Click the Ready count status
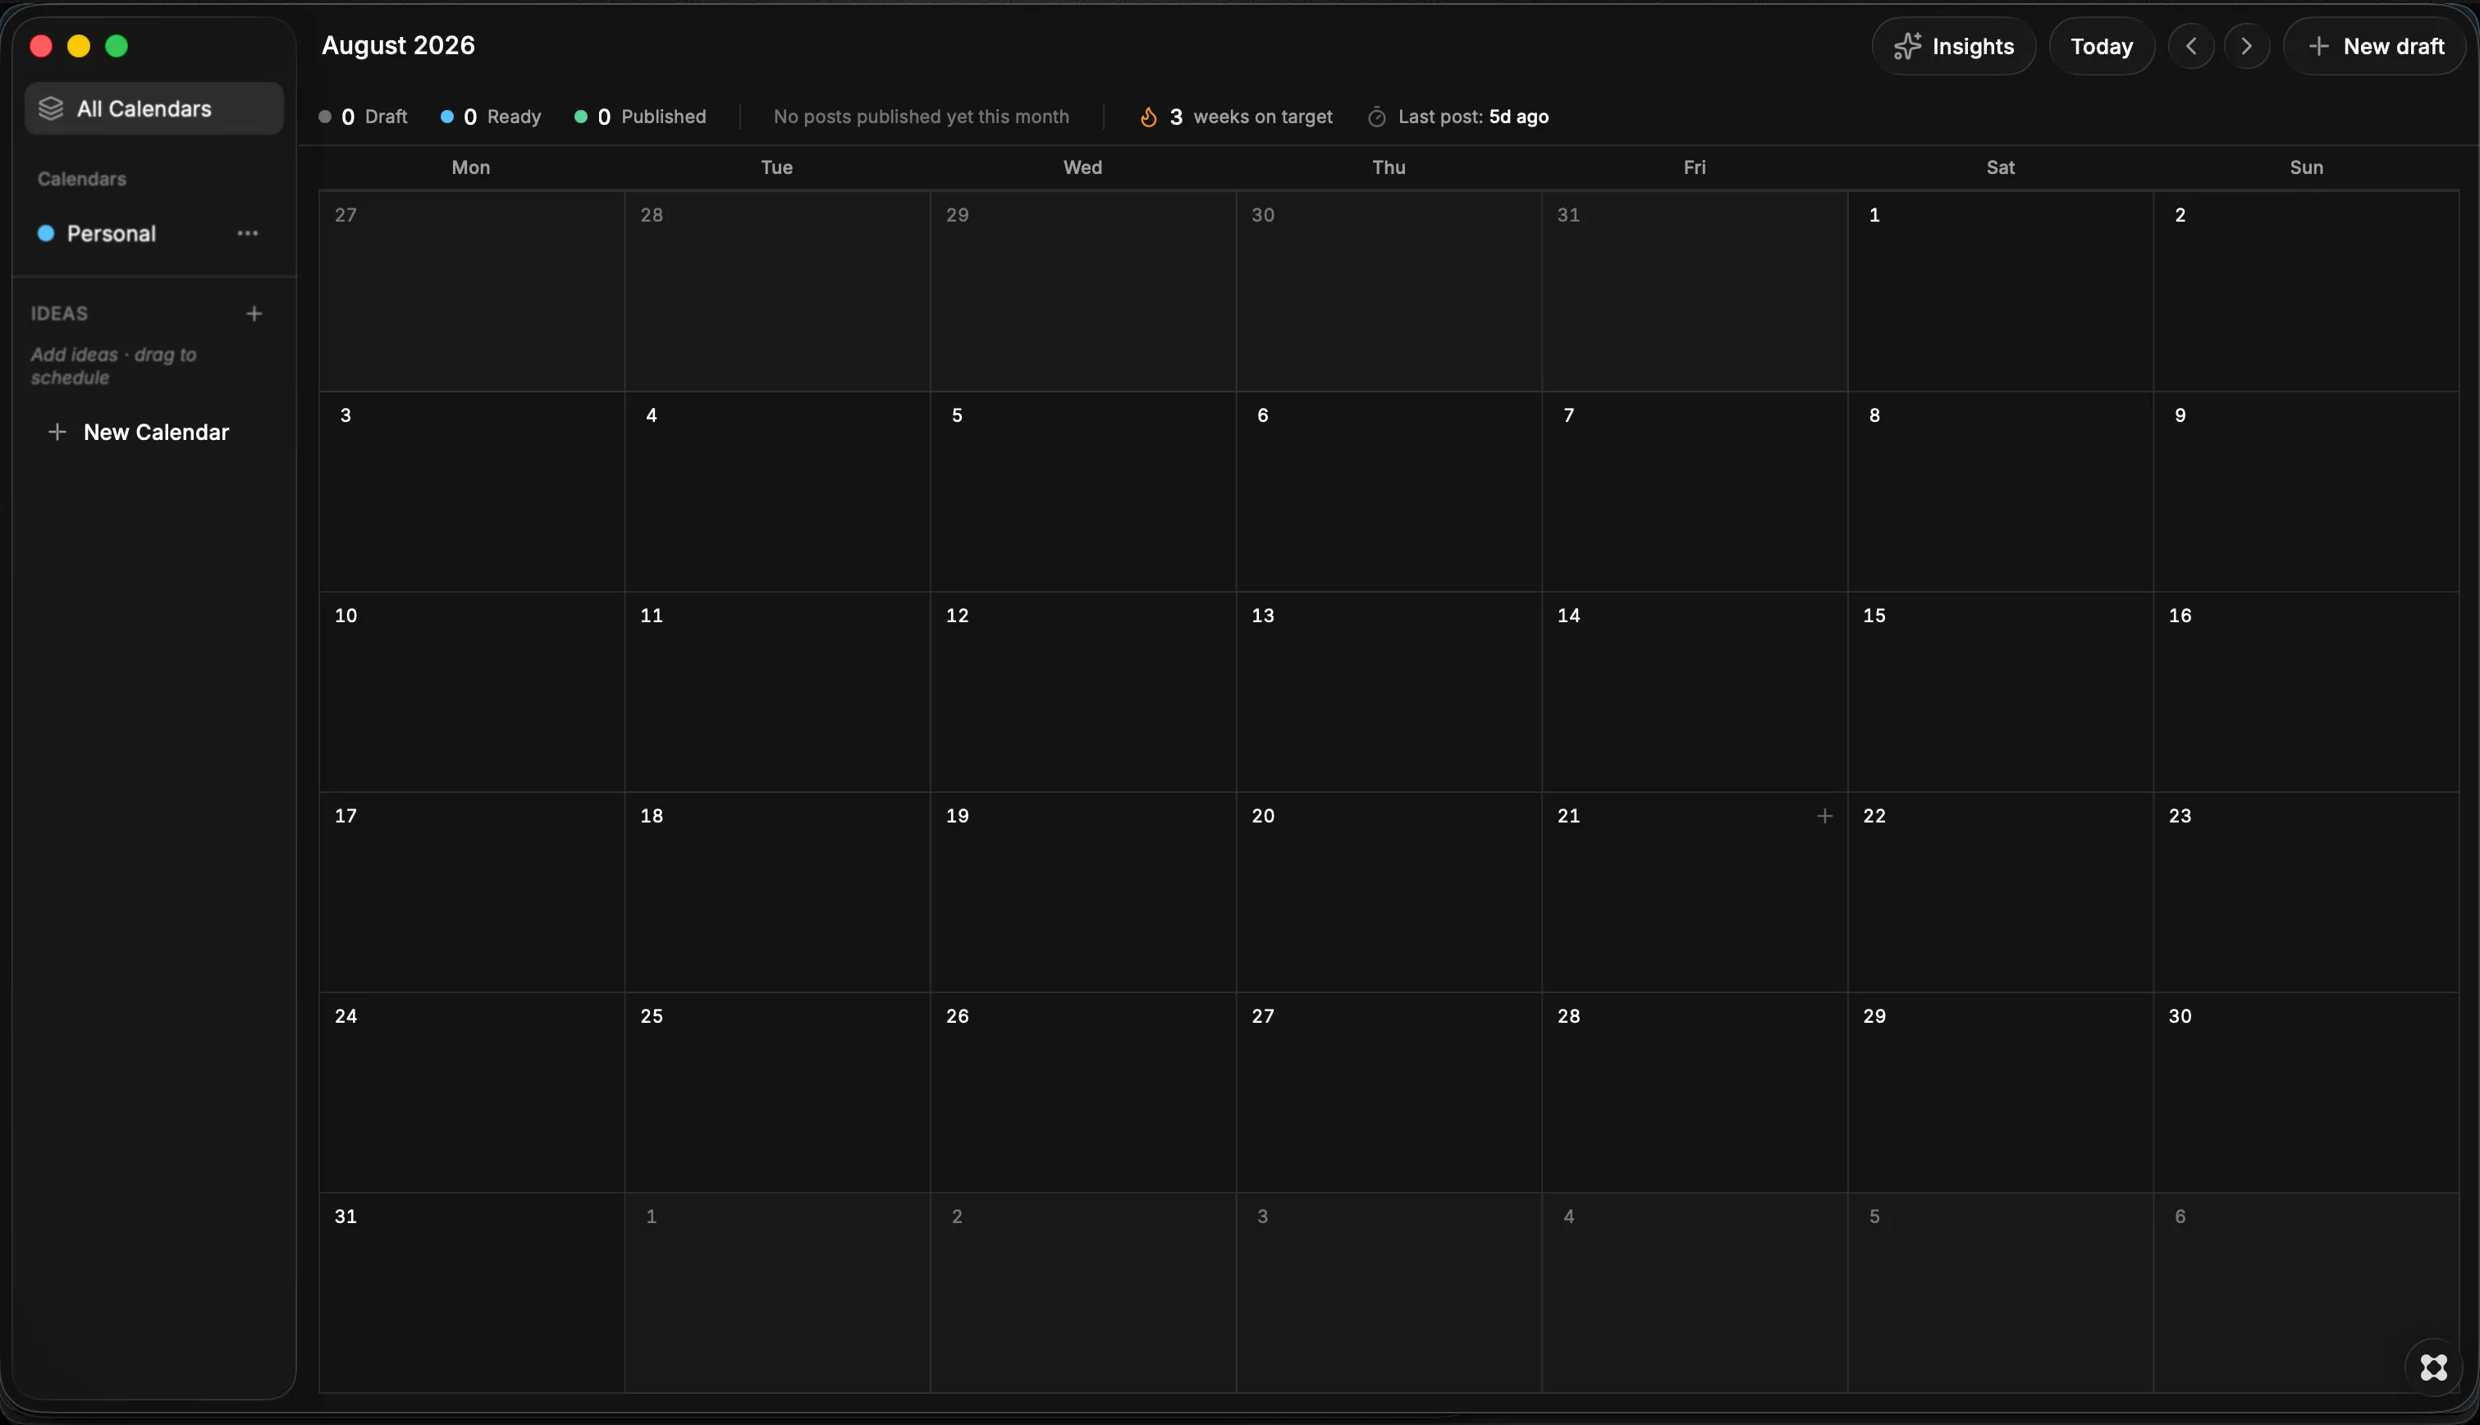The image size is (2480, 1425). [490, 117]
